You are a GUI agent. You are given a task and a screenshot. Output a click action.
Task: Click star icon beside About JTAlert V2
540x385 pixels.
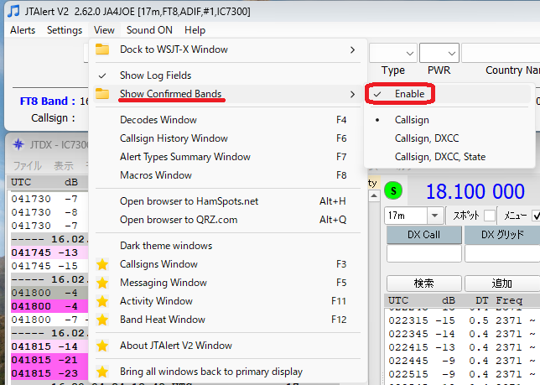click(102, 346)
